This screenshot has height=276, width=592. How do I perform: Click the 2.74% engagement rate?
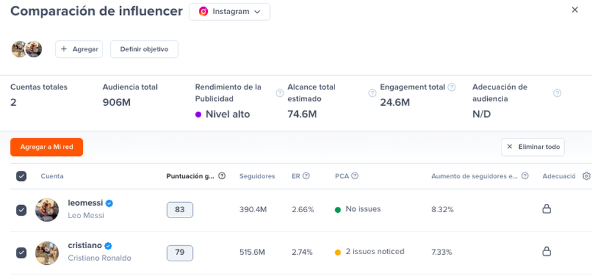pos(302,252)
